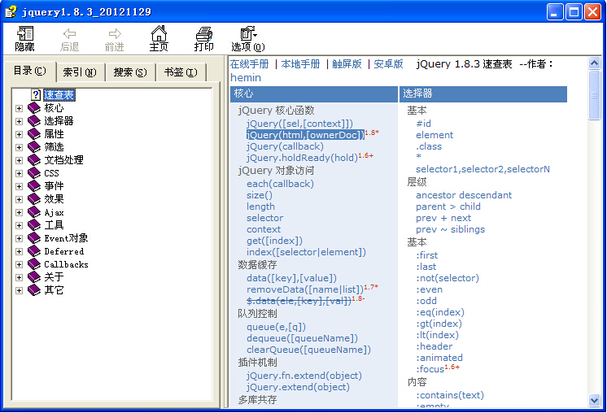Click the purple book icon for 工具
Screen dimensions: 607x413
coord(34,224)
